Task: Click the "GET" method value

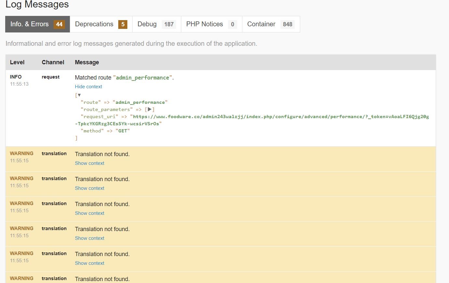Action: [x=122, y=131]
